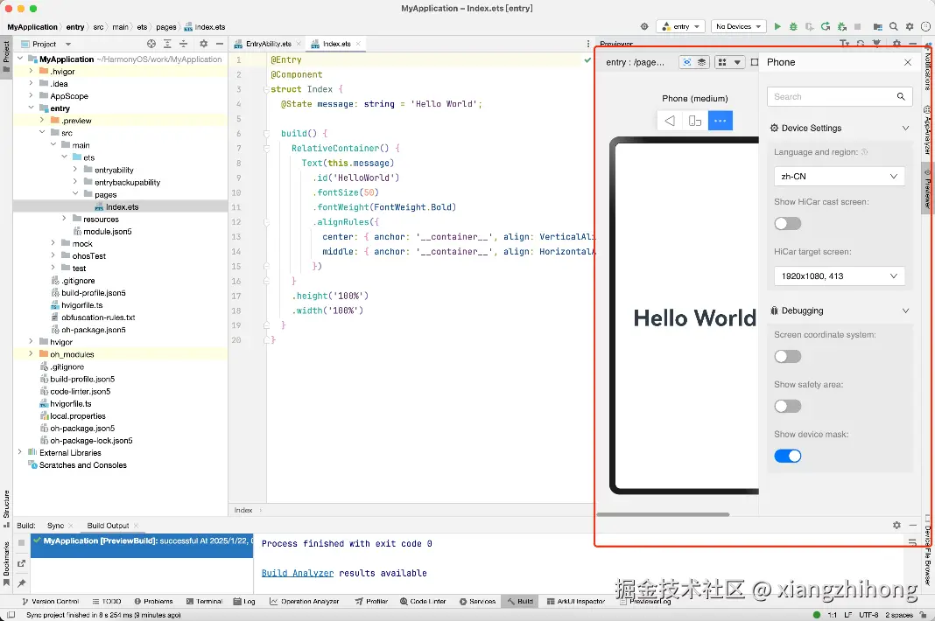Toggle Show HiCar cast screen switch
The width and height of the screenshot is (935, 621).
(787, 224)
